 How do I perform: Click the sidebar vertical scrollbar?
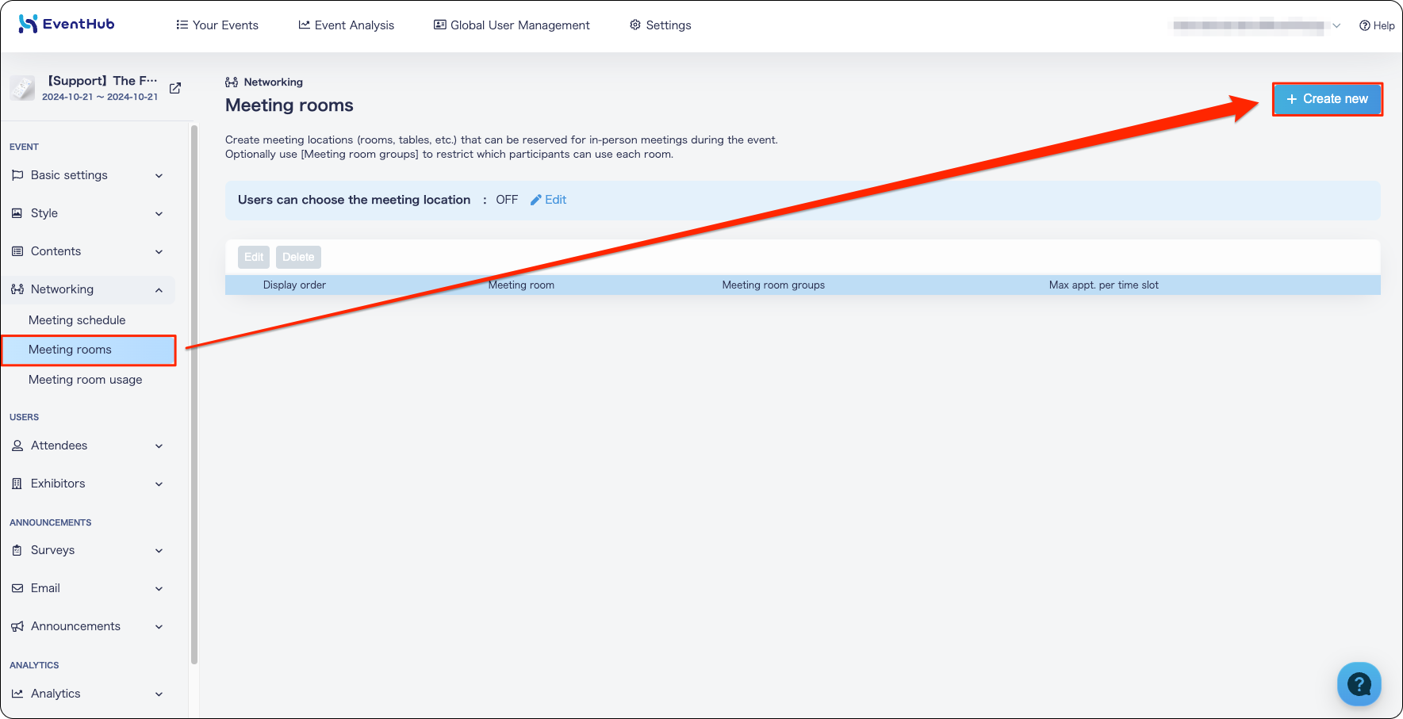194,394
